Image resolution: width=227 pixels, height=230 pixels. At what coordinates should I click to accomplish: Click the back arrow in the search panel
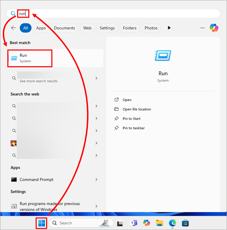[x=14, y=28]
